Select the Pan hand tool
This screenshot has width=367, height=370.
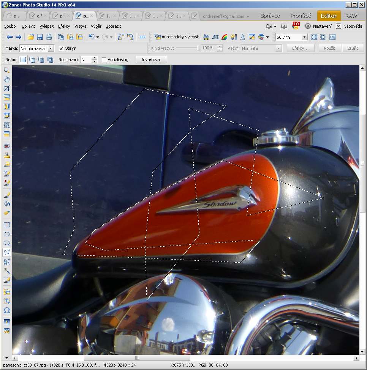(6, 79)
